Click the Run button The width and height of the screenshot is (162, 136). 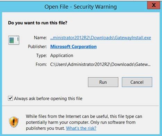tap(103, 82)
